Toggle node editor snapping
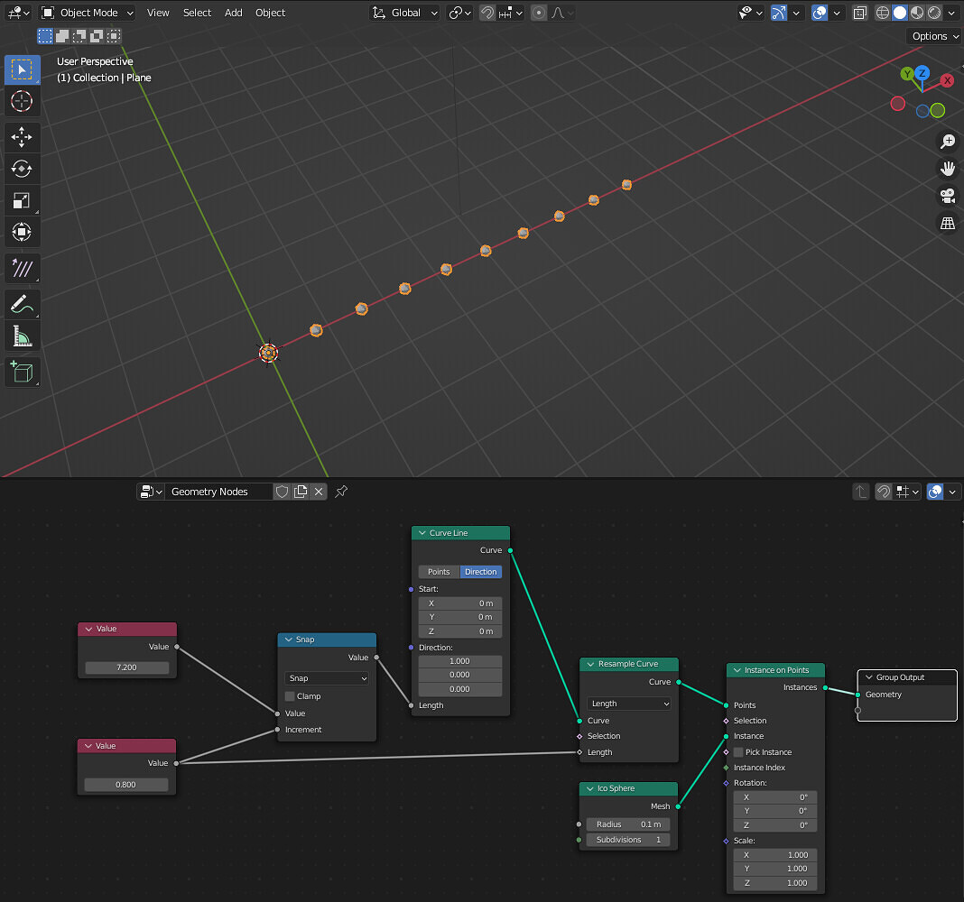This screenshot has width=964, height=902. [x=883, y=492]
